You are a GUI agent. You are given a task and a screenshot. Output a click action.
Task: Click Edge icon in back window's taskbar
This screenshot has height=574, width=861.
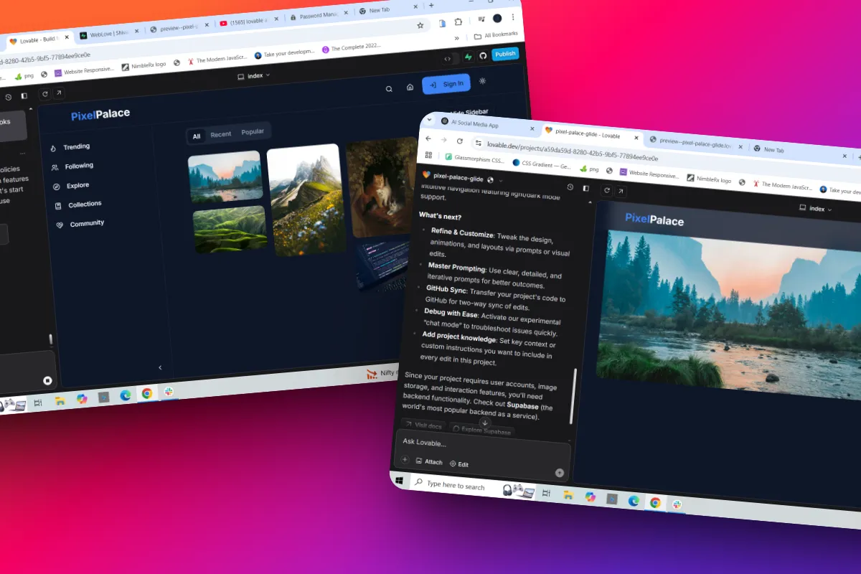click(126, 395)
